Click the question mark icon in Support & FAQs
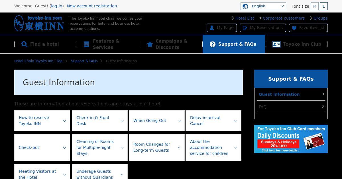The height and width of the screenshot is (179, 342). 213,44
